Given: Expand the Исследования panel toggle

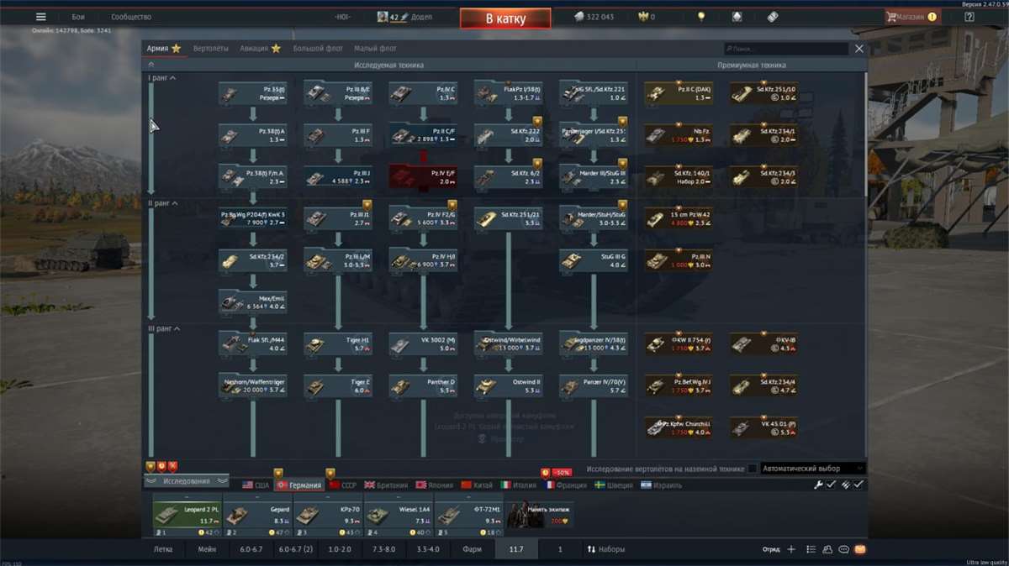Looking at the screenshot, I should 187,481.
